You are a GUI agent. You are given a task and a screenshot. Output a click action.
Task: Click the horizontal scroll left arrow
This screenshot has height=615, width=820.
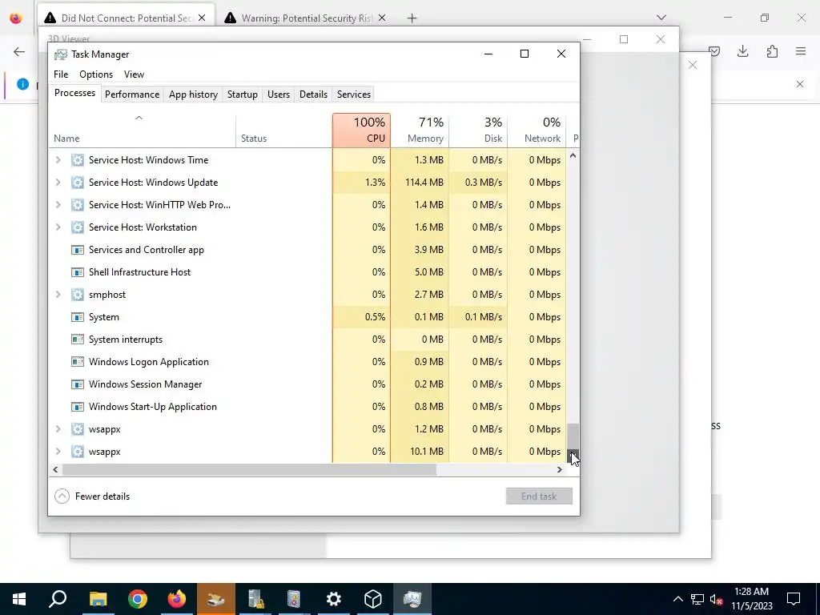55,469
